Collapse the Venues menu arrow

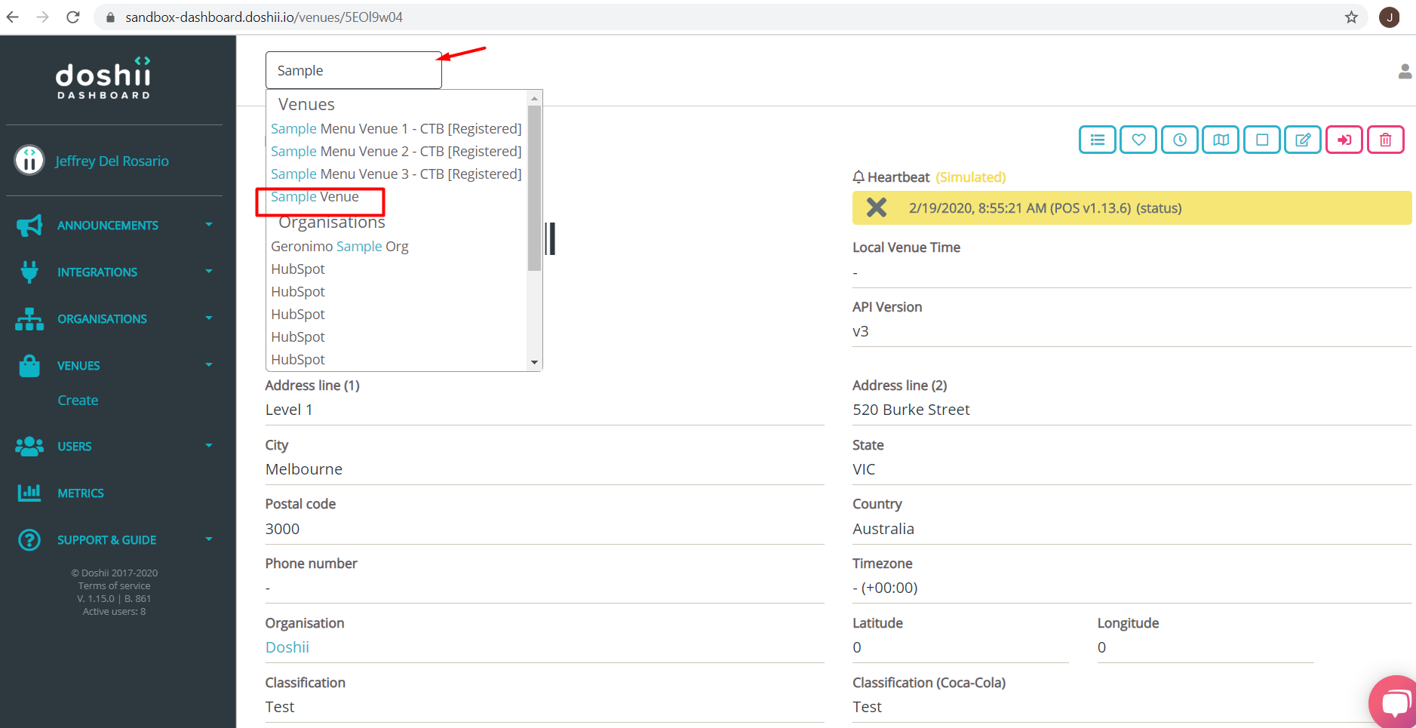point(209,364)
